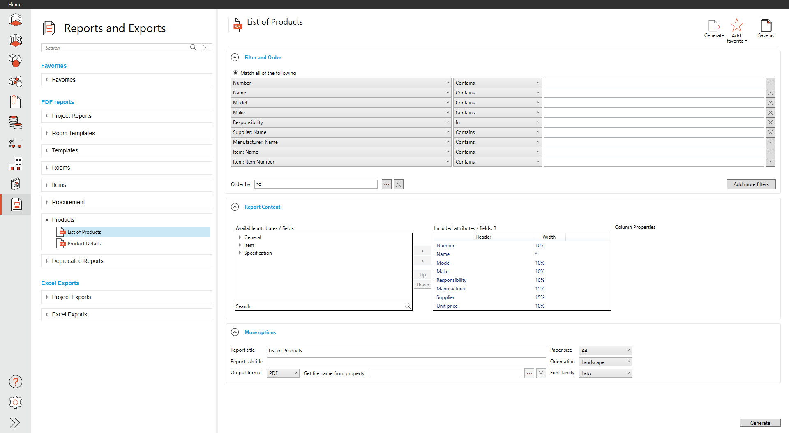This screenshot has height=433, width=789.
Task: Select Product Details report in tree
Action: click(x=84, y=244)
